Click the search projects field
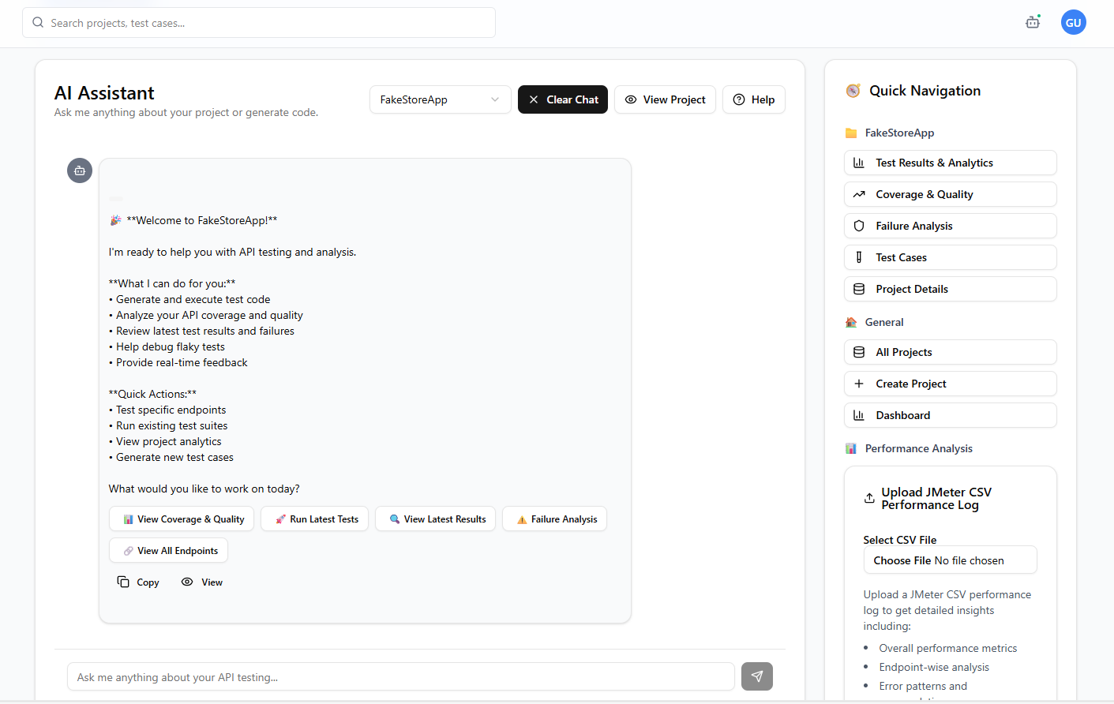 tap(259, 22)
